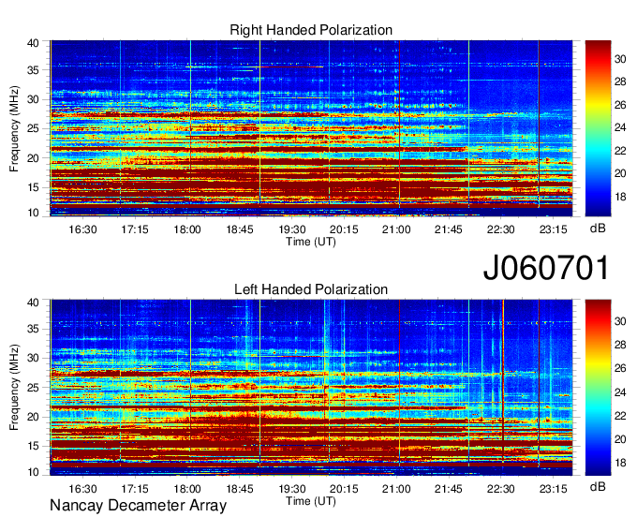Click the "18" label on the upper color bar
Image resolution: width=637 pixels, height=517 pixels.
[620, 197]
